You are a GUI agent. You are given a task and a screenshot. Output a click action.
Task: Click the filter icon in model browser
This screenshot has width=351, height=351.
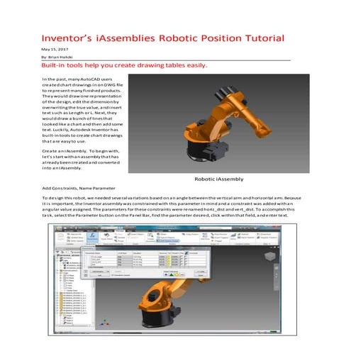point(58,252)
